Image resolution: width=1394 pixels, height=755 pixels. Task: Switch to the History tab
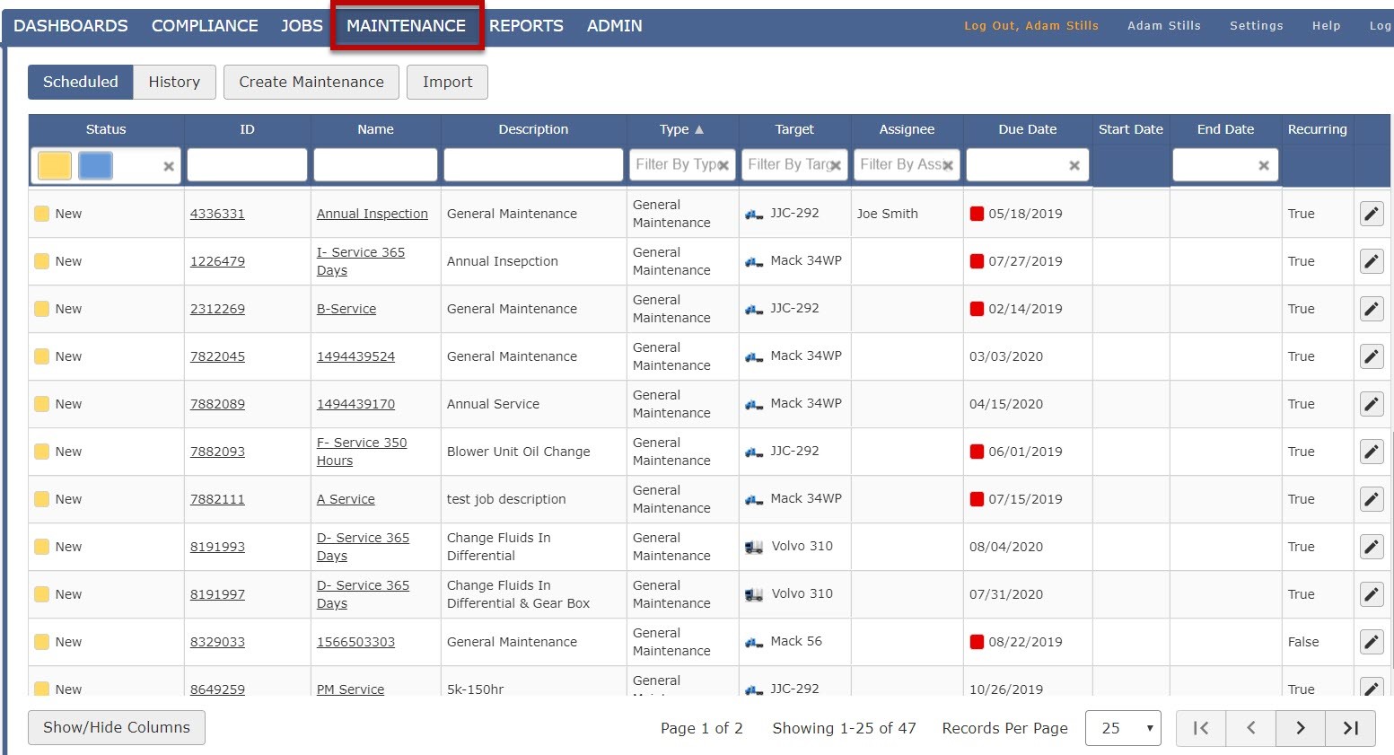point(173,82)
